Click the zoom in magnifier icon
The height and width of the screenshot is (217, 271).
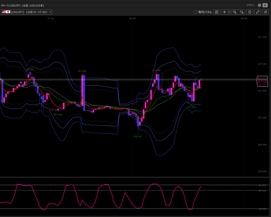coord(234,12)
